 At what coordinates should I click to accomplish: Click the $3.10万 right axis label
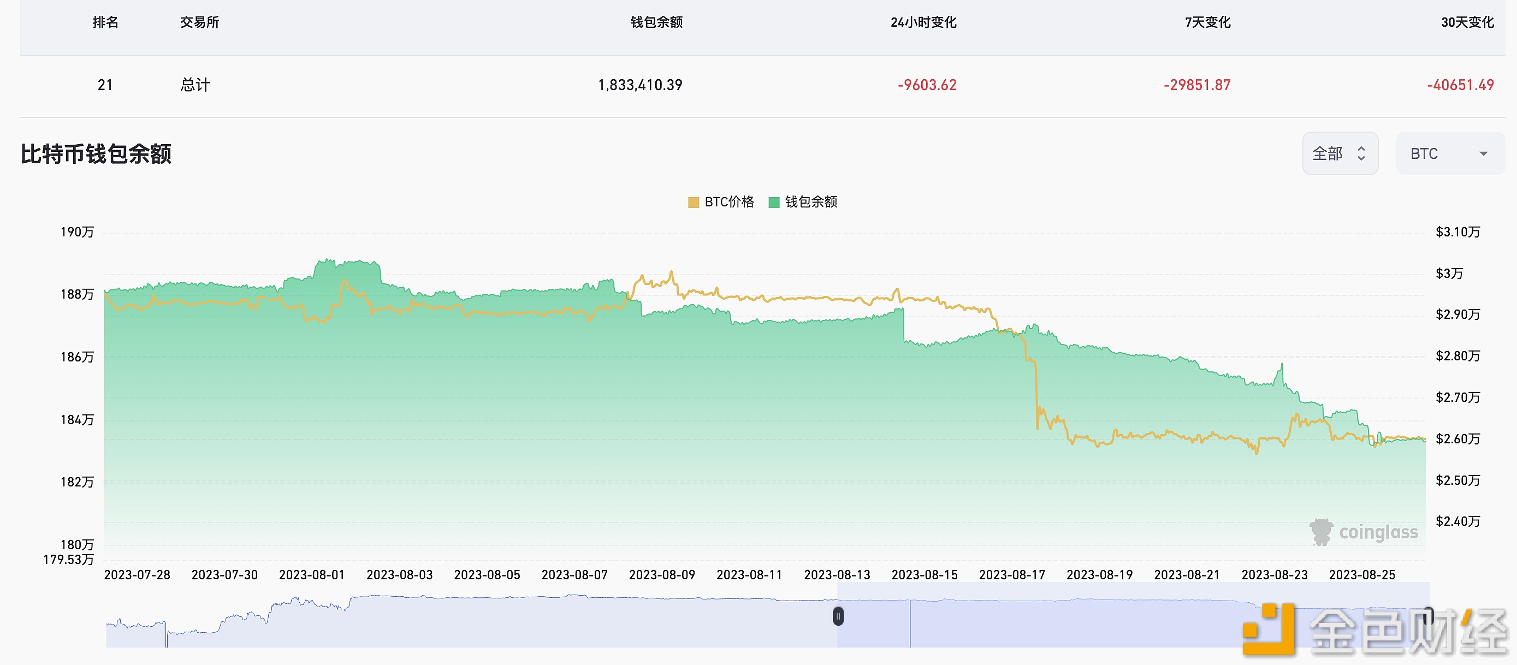click(x=1458, y=232)
